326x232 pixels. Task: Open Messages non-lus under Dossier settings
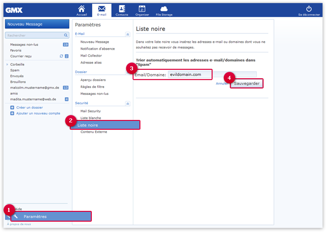94,94
